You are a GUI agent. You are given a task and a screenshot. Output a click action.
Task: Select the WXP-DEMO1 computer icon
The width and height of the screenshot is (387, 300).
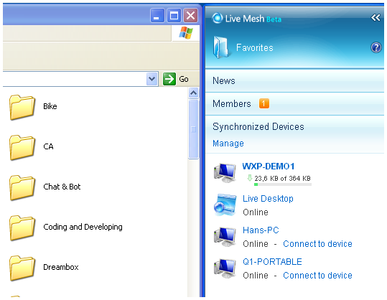[x=225, y=172]
